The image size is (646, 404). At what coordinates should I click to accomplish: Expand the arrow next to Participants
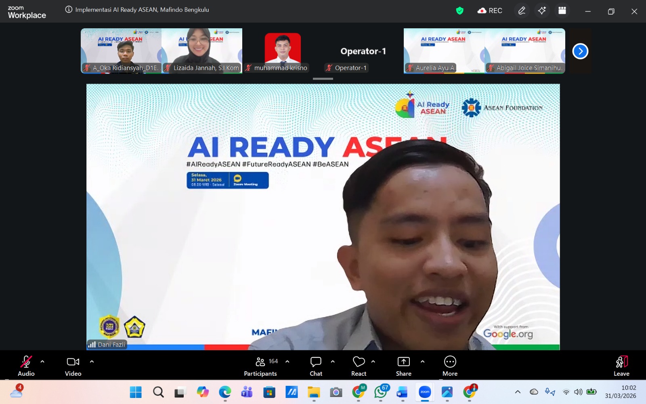coord(287,362)
